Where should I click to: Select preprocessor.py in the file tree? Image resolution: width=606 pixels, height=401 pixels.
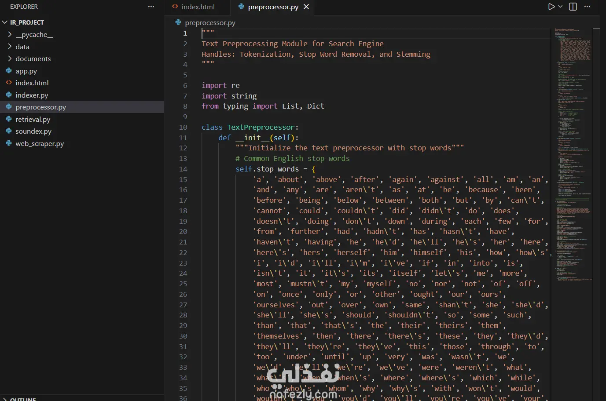(x=82, y=107)
